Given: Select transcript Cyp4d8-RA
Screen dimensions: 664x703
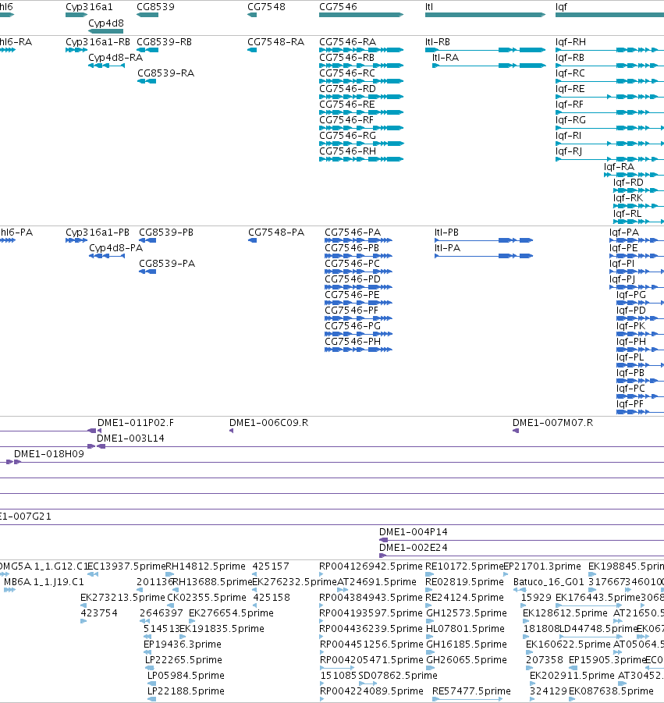Looking at the screenshot, I should tap(115, 58).
